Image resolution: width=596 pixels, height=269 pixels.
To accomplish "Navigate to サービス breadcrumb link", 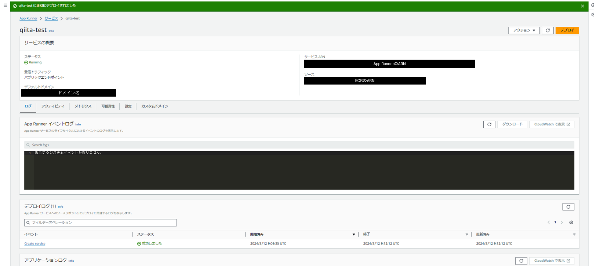I will click(51, 18).
